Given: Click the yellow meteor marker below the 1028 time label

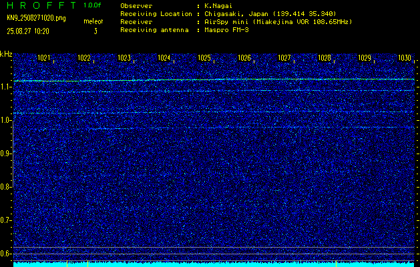Looking at the screenshot, I should tap(336, 263).
